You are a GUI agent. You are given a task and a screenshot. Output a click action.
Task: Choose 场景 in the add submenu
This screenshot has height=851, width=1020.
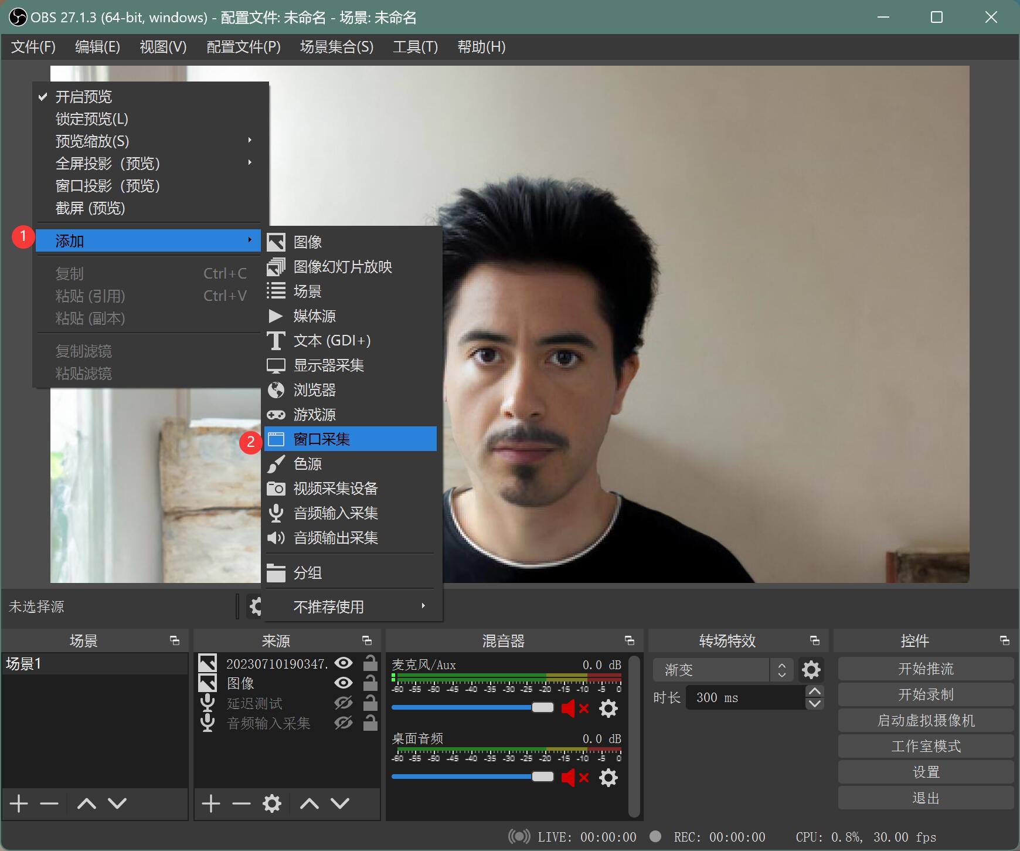tap(351, 291)
